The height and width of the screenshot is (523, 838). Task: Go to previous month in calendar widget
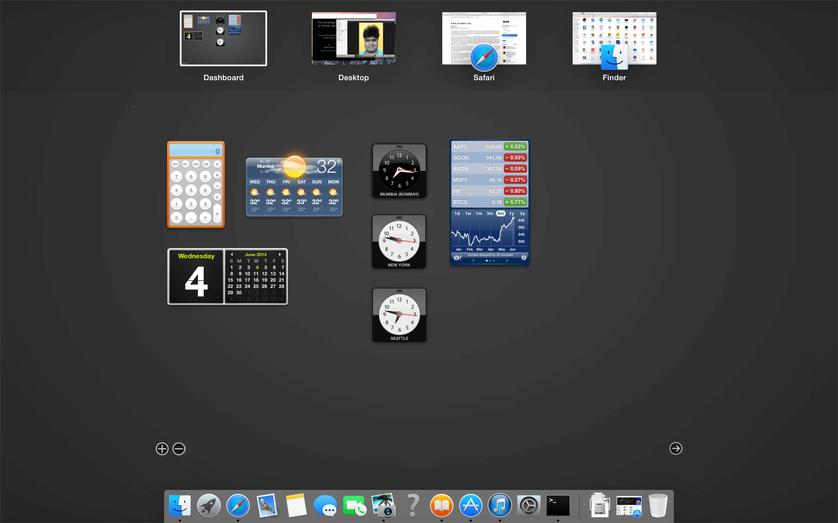[232, 254]
